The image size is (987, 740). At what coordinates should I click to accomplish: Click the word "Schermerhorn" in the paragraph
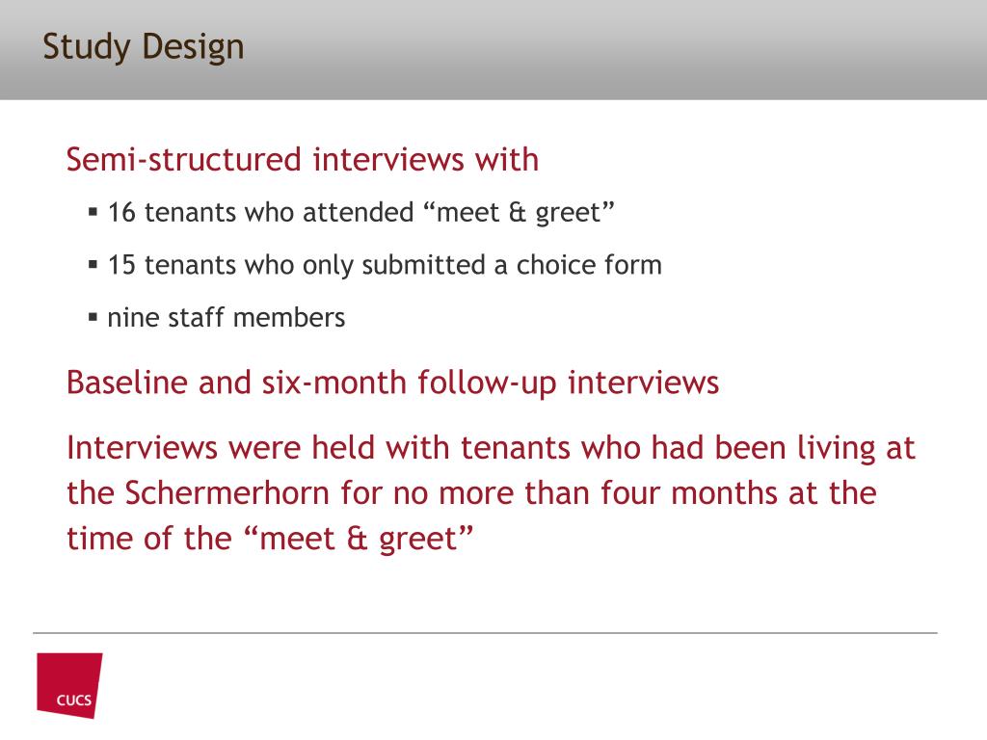pyautogui.click(x=227, y=492)
